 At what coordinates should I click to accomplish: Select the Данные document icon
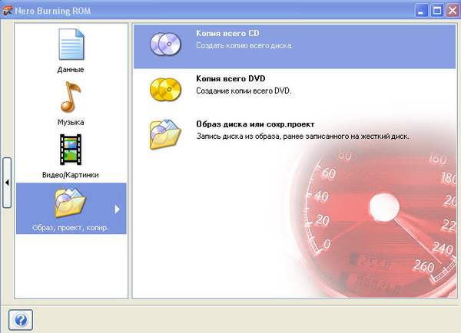[x=71, y=44]
